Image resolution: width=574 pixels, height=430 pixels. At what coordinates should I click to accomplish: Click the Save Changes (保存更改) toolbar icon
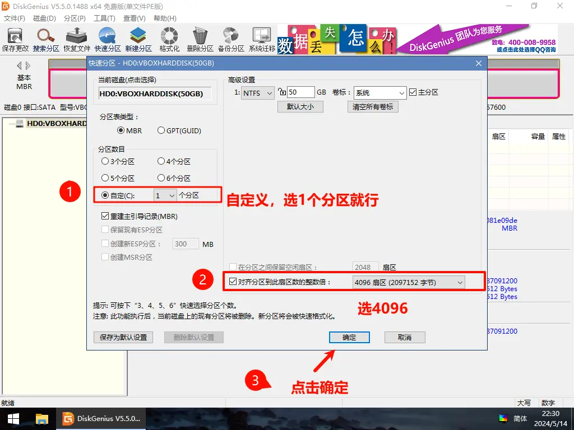tap(15, 40)
